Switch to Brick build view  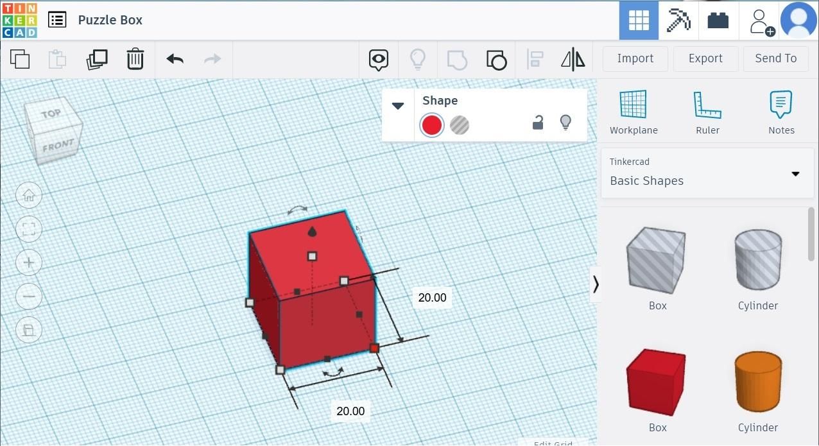pyautogui.click(x=718, y=20)
